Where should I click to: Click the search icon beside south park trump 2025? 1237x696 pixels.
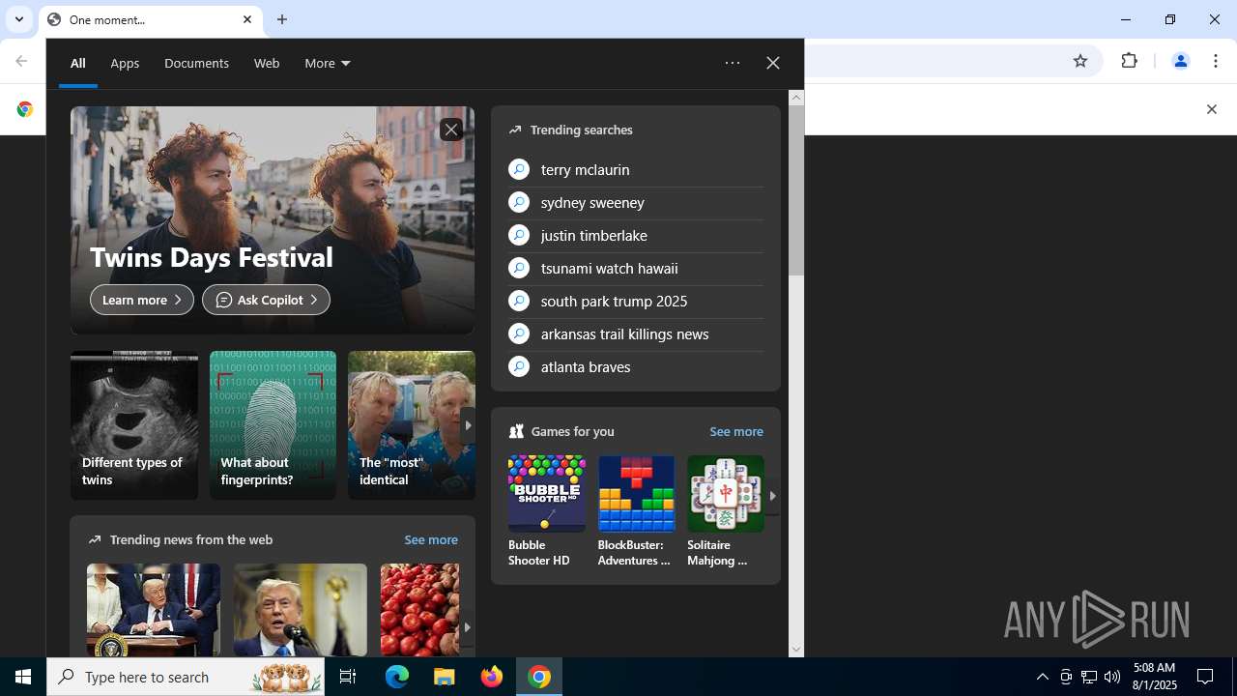[x=519, y=301]
